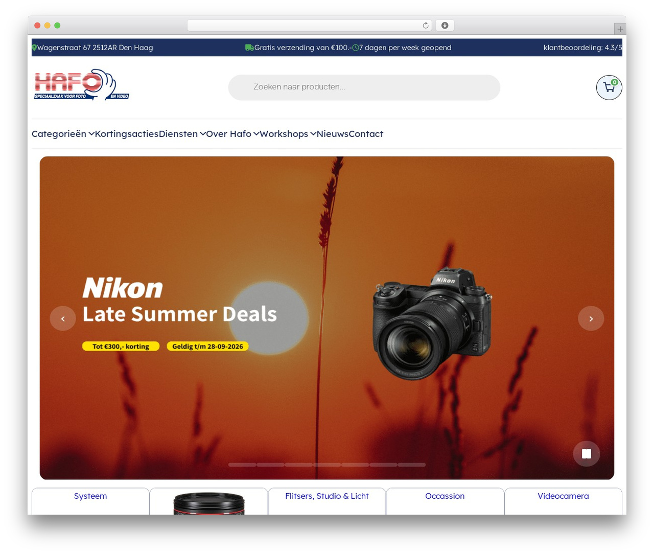Image resolution: width=654 pixels, height=554 pixels.
Task: Focus the product search field
Action: coord(364,87)
